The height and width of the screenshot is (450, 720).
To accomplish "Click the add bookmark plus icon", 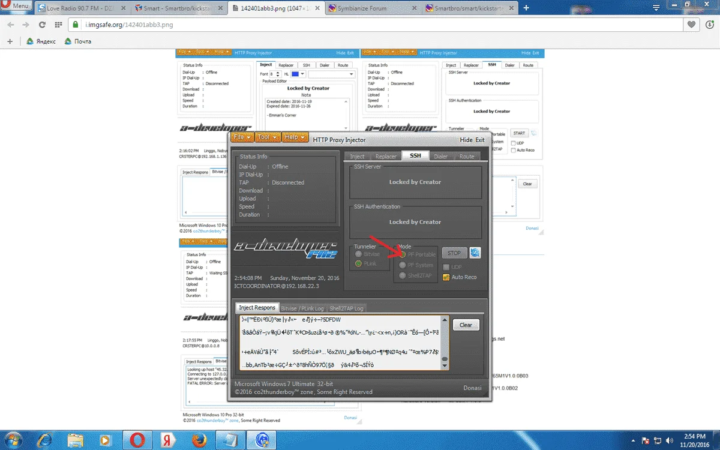I will tap(10, 41).
